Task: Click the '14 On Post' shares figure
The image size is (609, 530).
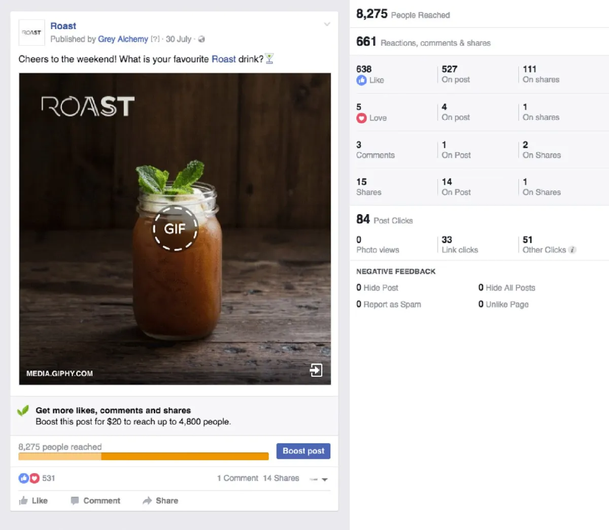Action: coord(456,187)
